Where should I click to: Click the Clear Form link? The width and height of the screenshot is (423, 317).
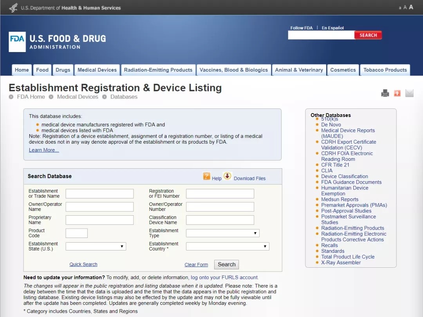point(196,265)
